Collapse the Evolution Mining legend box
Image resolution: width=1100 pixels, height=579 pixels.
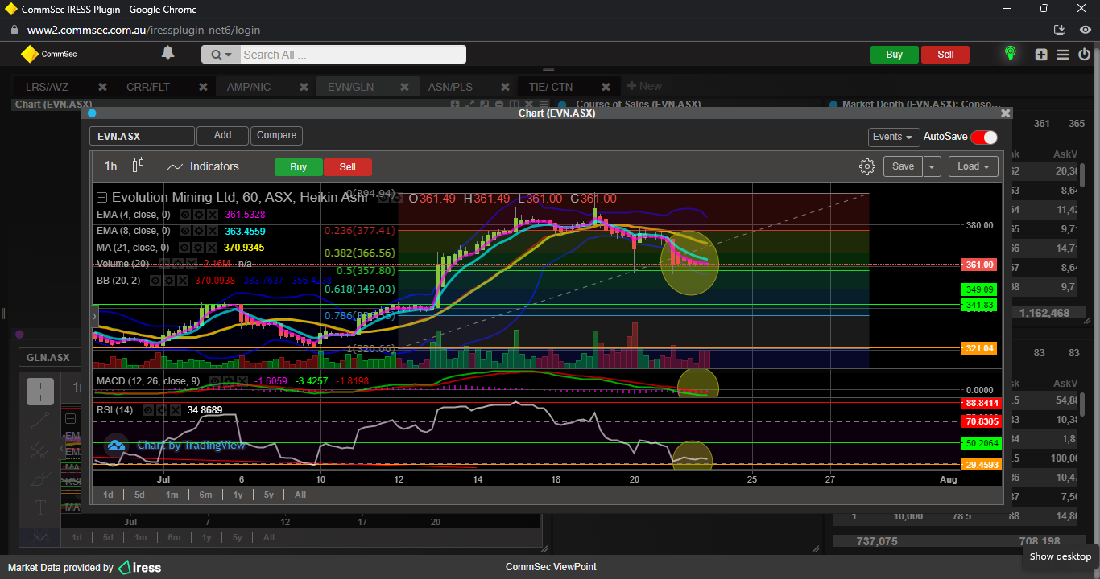click(101, 197)
